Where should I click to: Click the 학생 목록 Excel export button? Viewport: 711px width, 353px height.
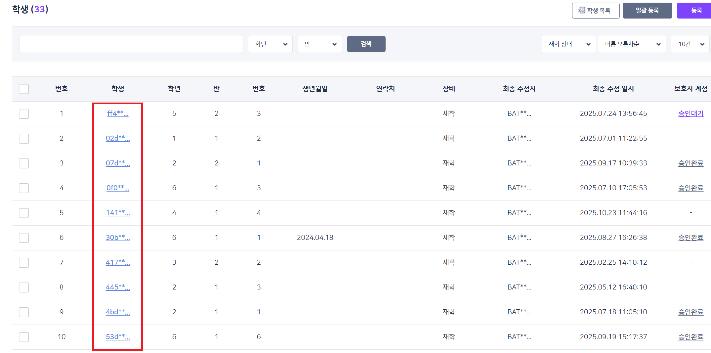[595, 11]
